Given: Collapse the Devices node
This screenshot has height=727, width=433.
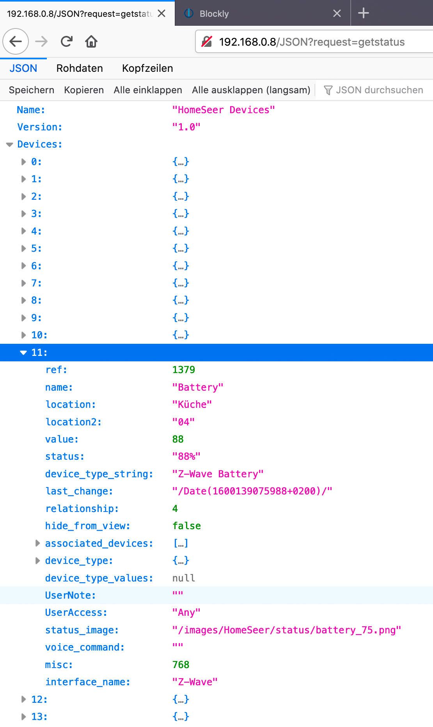Looking at the screenshot, I should (x=10, y=144).
